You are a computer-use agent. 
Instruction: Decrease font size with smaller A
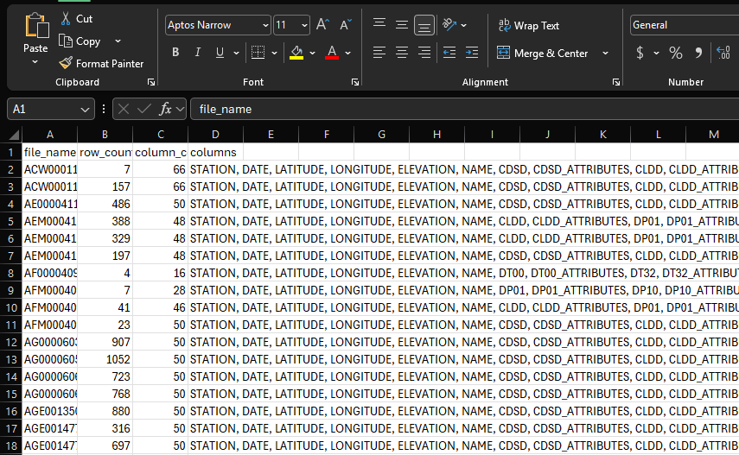click(x=346, y=24)
